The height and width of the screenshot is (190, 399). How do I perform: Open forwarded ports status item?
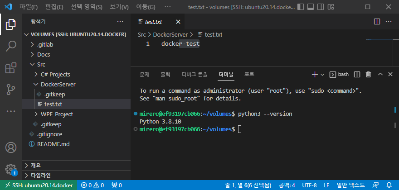pyautogui.click(x=117, y=185)
